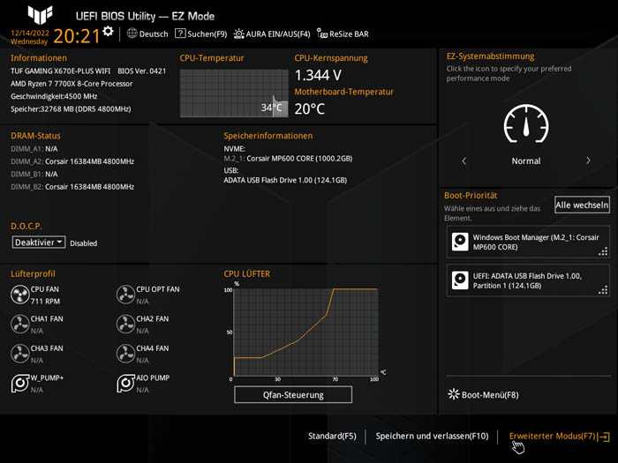Load defaults with Standard(F5)

(x=332, y=436)
